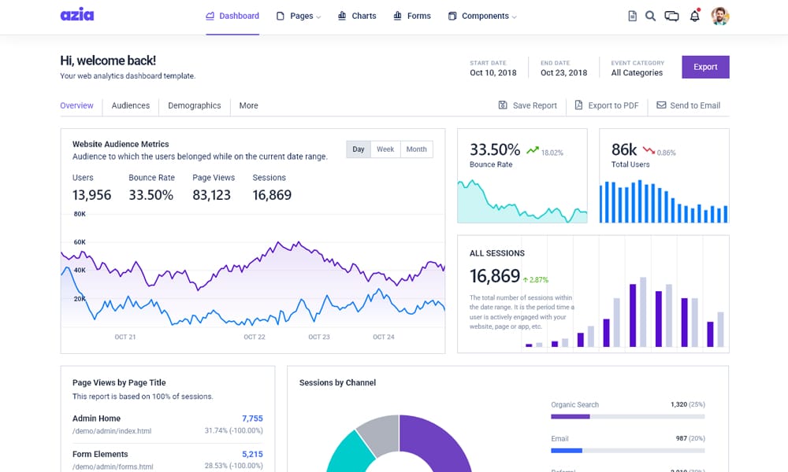Click the Send to Email envelope icon

[661, 105]
